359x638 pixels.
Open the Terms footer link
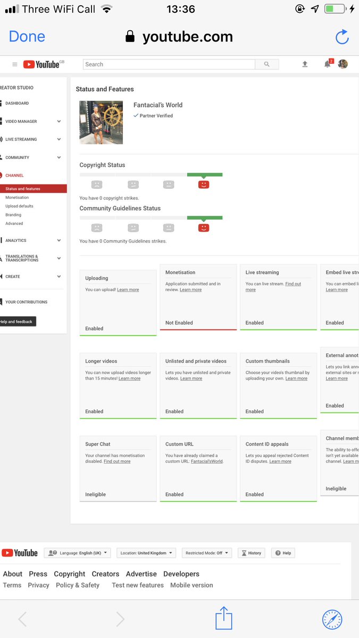click(x=12, y=585)
